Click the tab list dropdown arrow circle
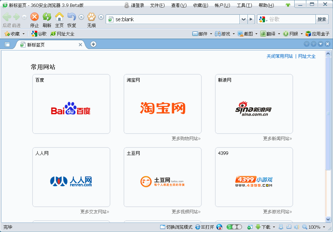The image size is (333, 232). 321,44
